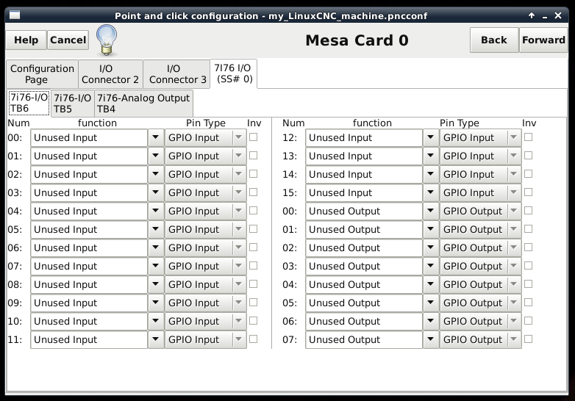The height and width of the screenshot is (401, 575).
Task: Toggle Inv checkbox for input 03
Action: coord(253,192)
